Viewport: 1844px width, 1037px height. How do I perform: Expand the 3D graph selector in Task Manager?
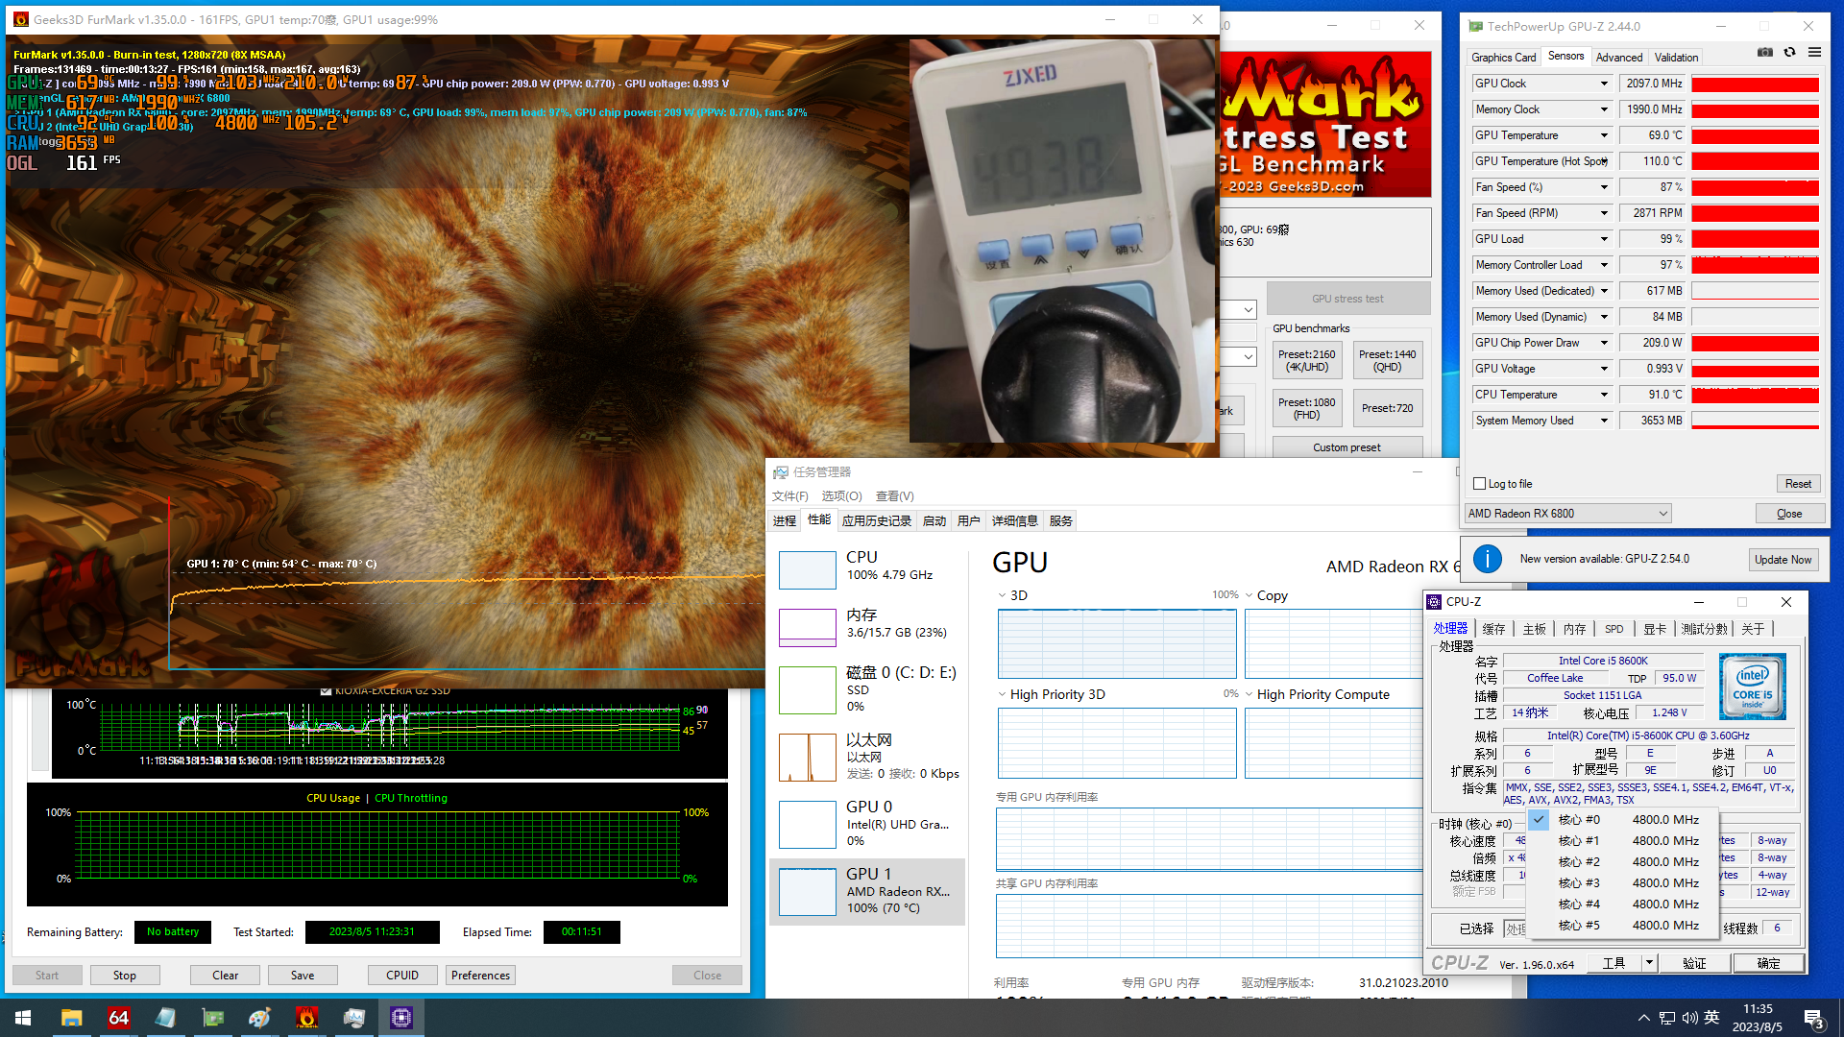pos(1003,595)
